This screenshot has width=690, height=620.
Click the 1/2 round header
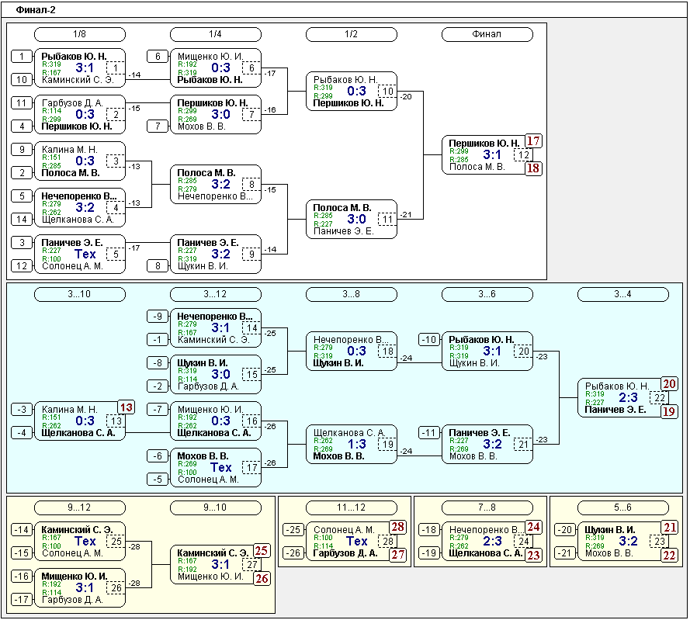(x=351, y=34)
